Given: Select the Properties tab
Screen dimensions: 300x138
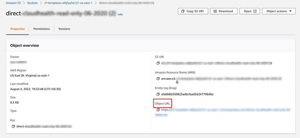Looking at the screenshot, I should coord(17,29).
